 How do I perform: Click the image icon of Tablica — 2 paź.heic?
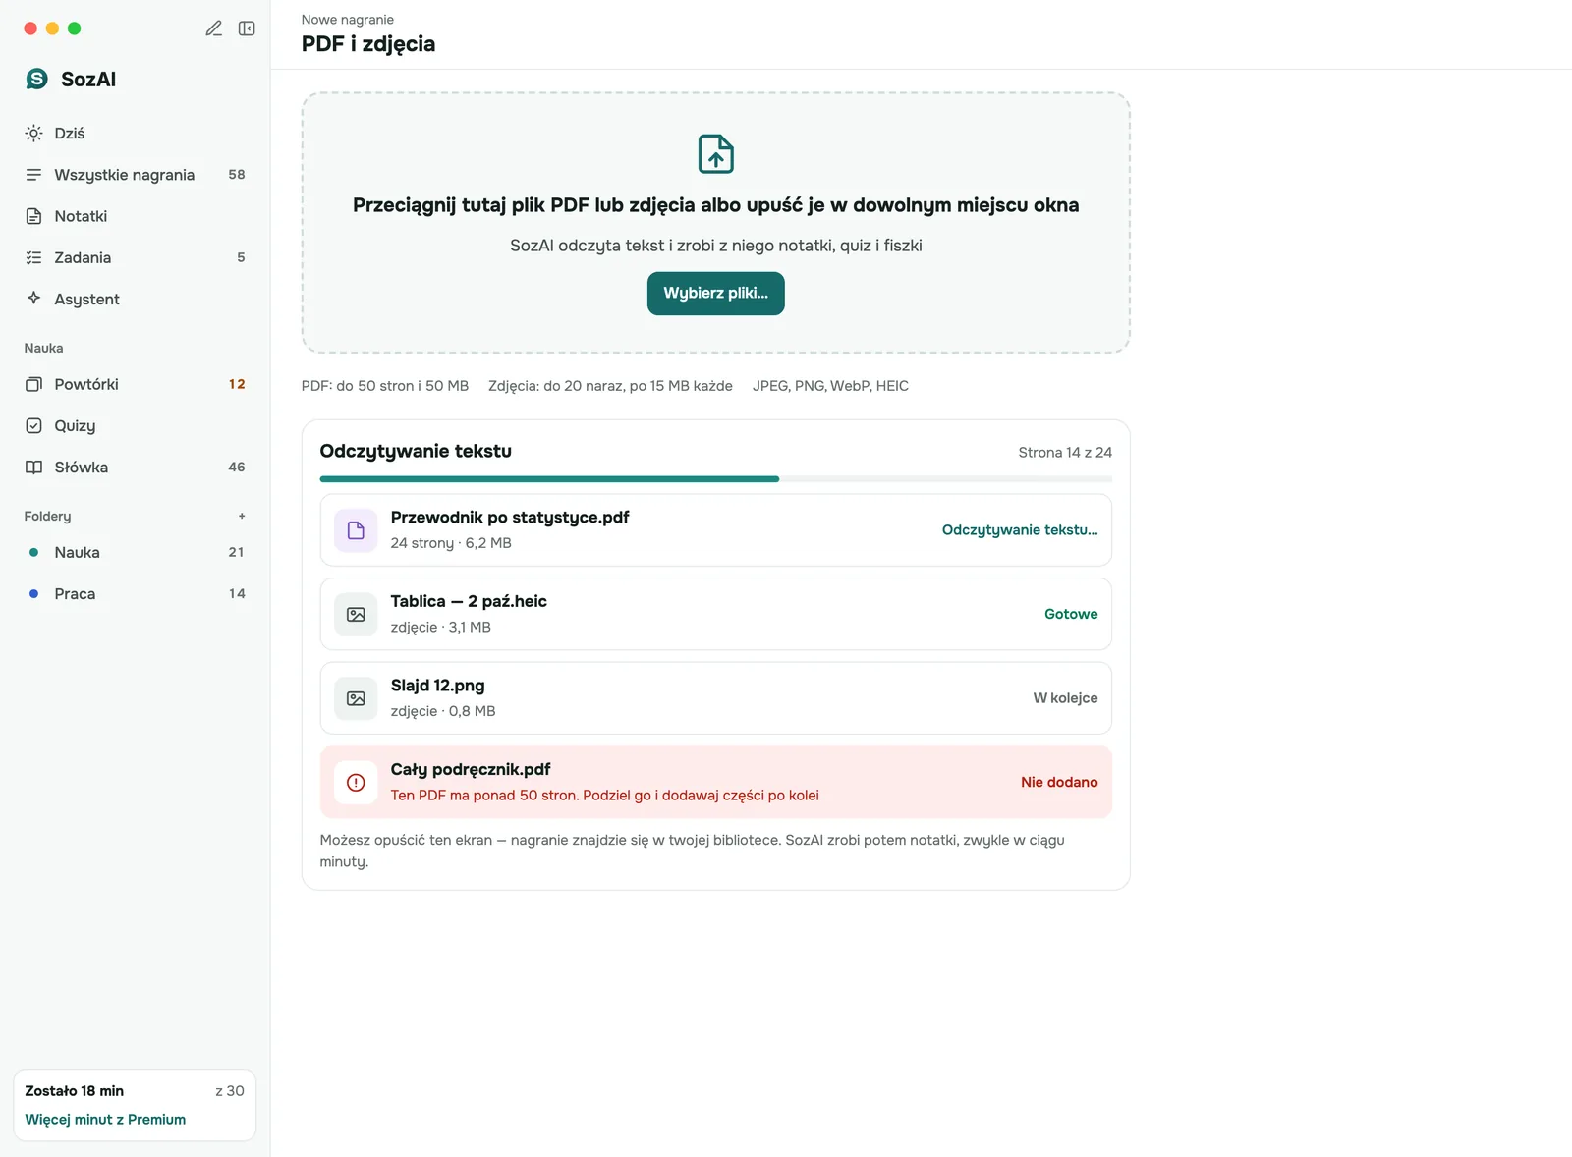point(356,614)
